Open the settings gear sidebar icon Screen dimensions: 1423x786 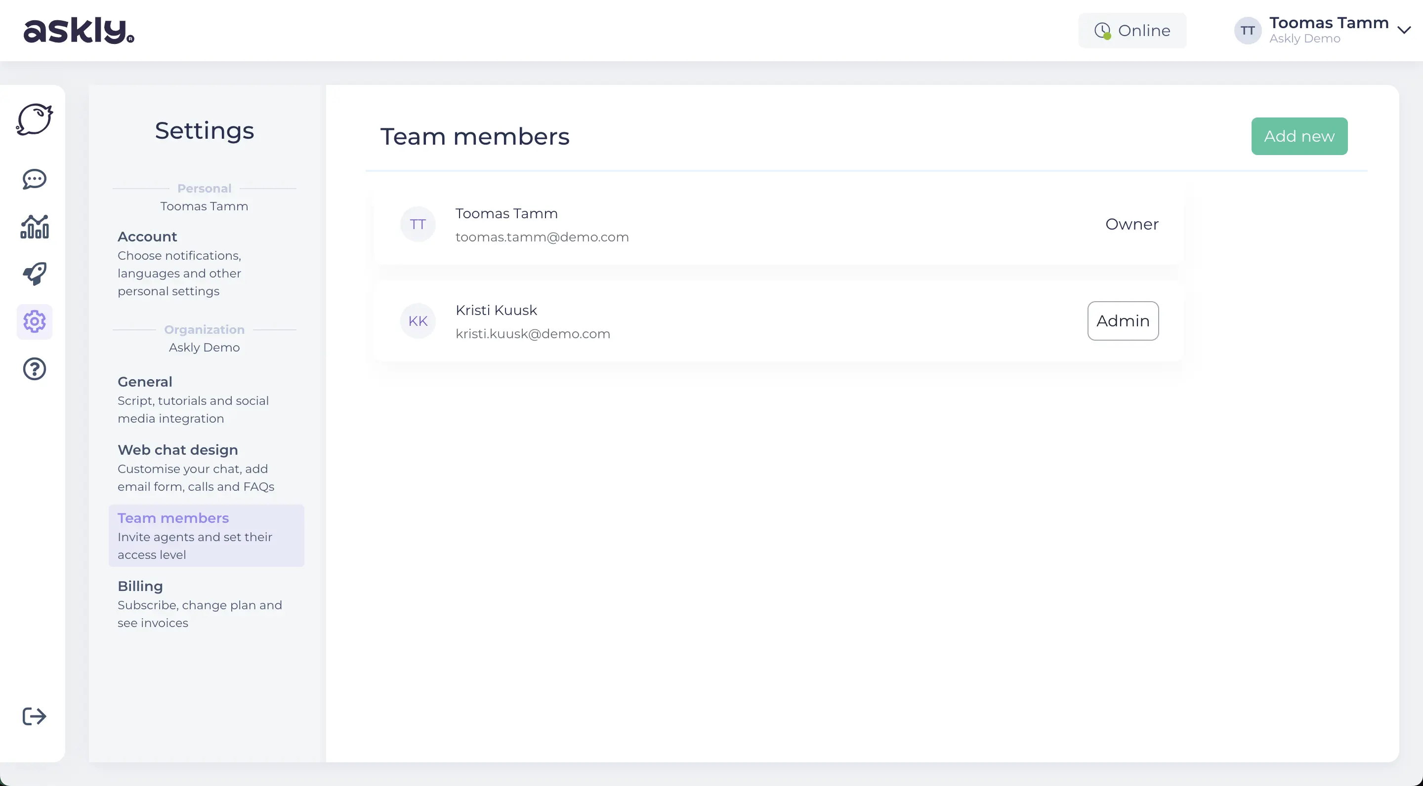coord(34,320)
